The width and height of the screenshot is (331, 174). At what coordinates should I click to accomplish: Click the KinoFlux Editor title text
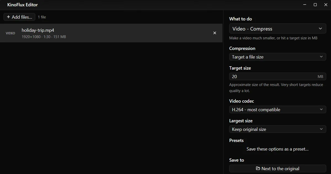point(23,5)
